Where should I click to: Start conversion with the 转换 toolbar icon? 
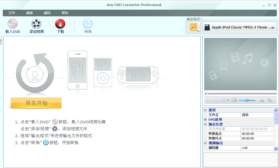88,24
